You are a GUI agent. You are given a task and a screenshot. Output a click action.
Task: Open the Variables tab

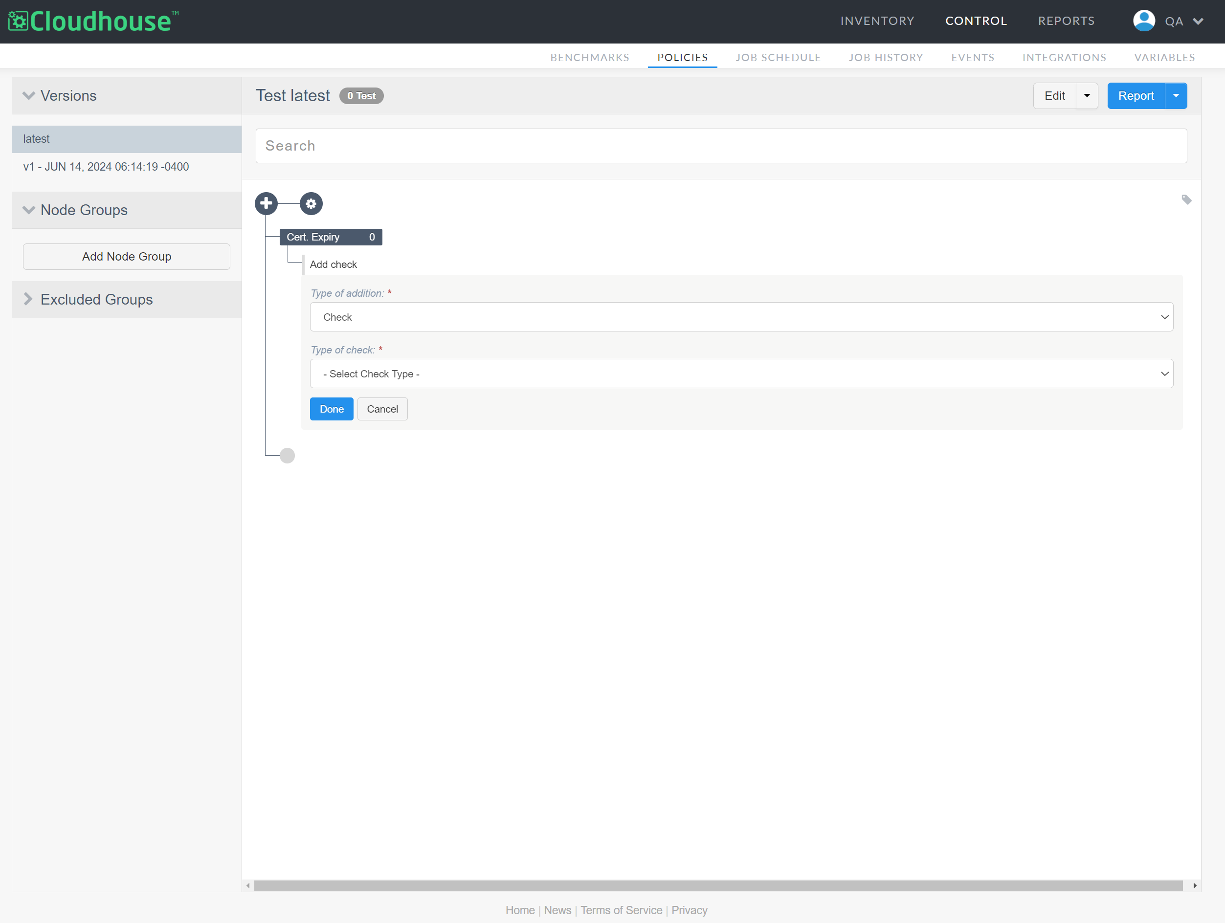pyautogui.click(x=1164, y=58)
